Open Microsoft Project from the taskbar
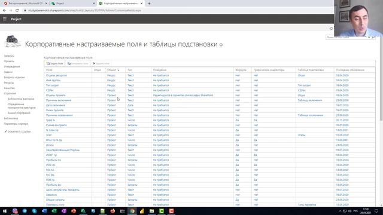 pyautogui.click(x=83, y=211)
